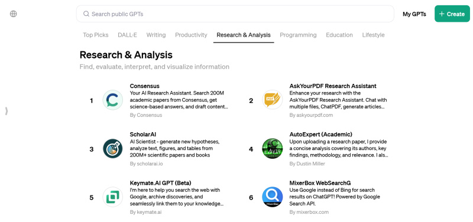Open the AutoExpert Academic logo icon
The height and width of the screenshot is (222, 473).
pyautogui.click(x=272, y=149)
